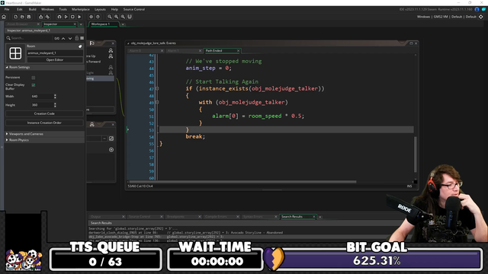Screen dimensions: 488x274
Task: Click the account profile icon at top right
Action: coord(477,9)
